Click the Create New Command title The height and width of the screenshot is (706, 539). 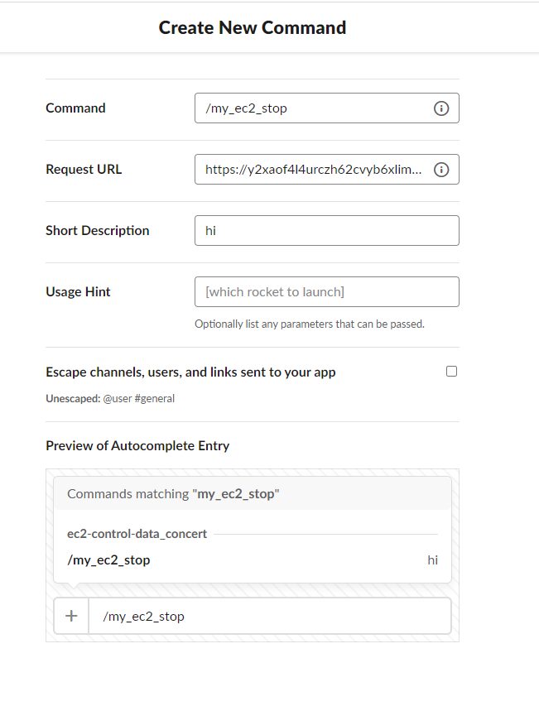click(253, 28)
